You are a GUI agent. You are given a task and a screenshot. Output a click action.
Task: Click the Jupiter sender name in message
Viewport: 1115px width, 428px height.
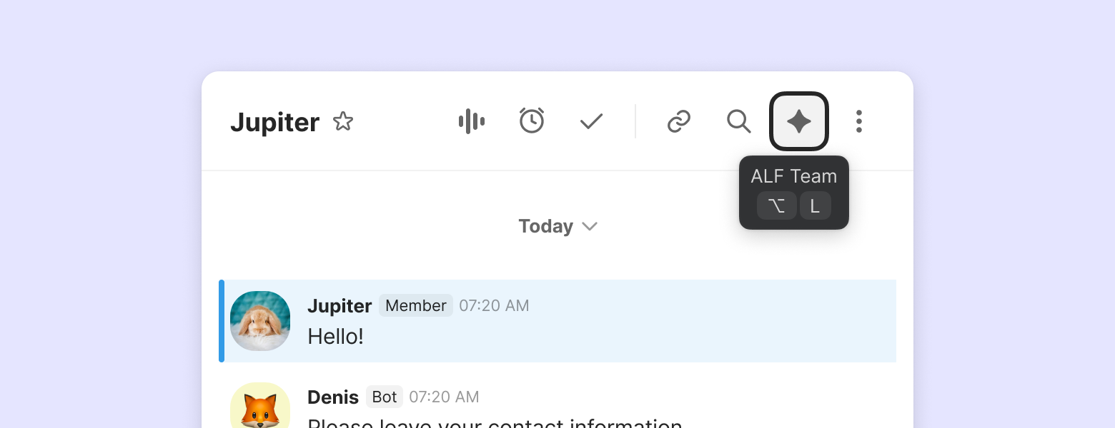tap(340, 306)
